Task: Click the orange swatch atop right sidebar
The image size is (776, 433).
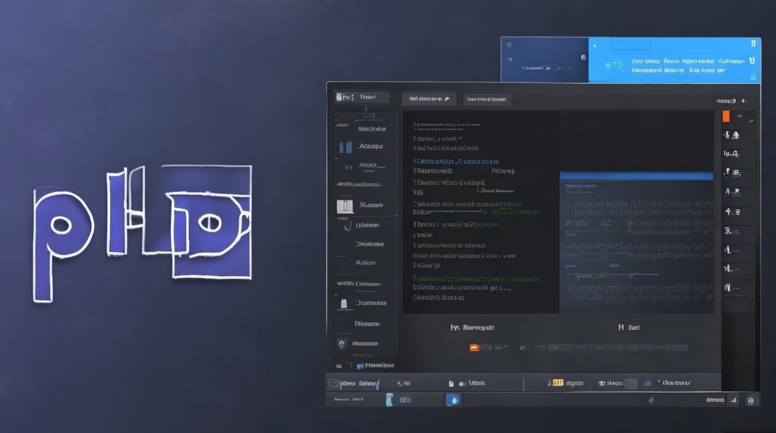Action: (726, 116)
